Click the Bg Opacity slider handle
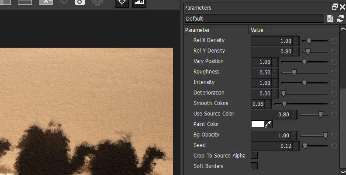 [x=325, y=136]
